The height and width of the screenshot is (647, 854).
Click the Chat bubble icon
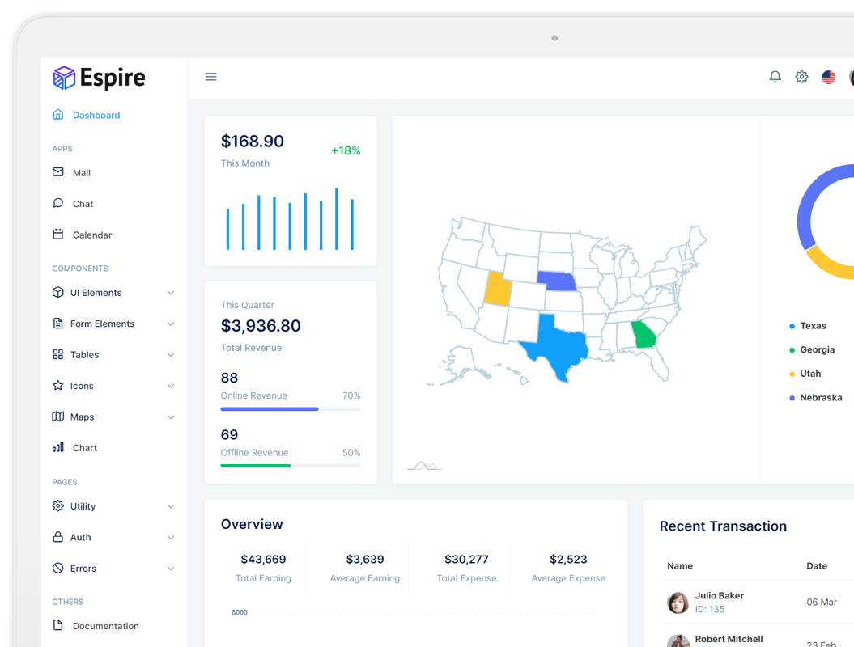57,203
